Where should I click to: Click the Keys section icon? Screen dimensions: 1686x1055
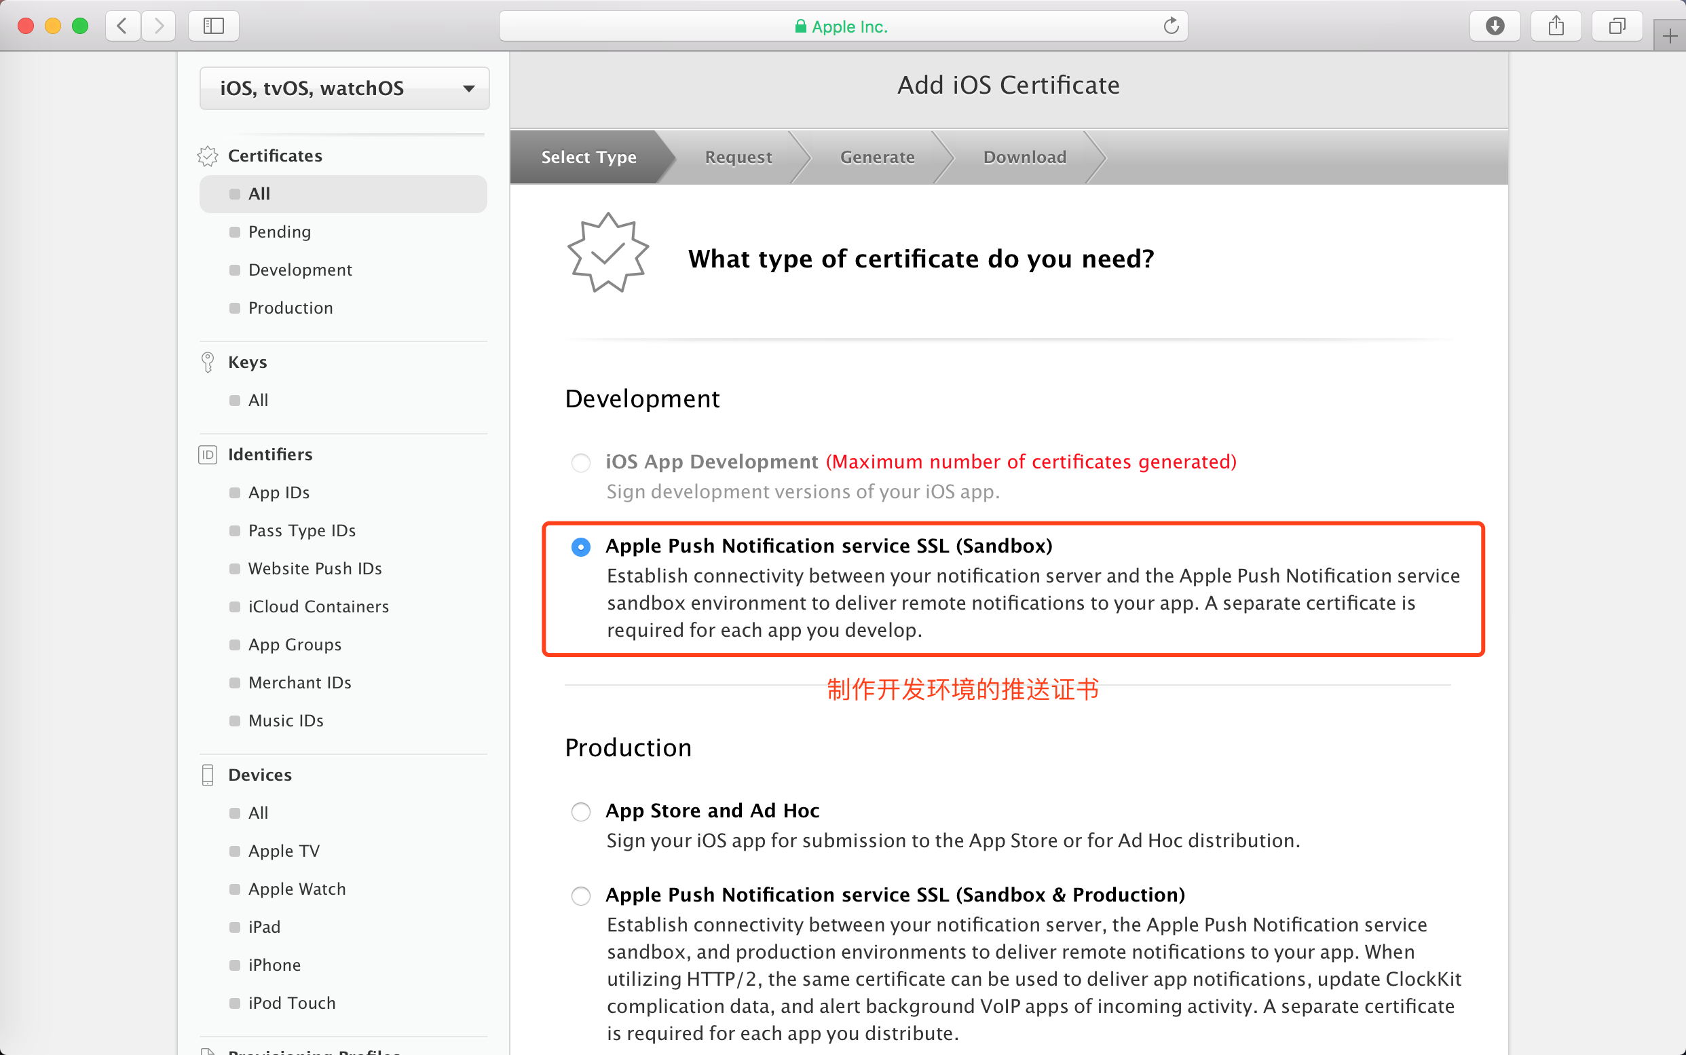(208, 361)
